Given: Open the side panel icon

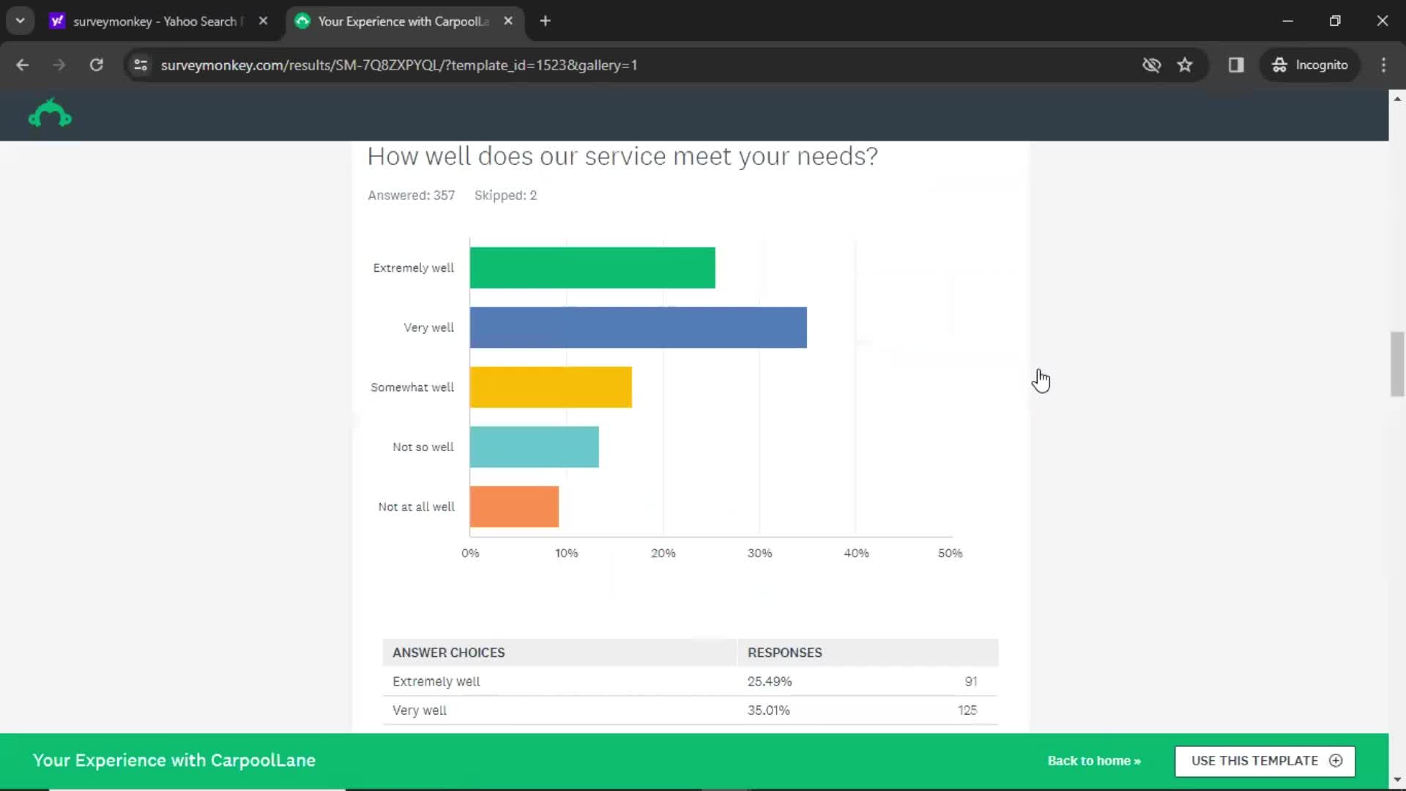Looking at the screenshot, I should pos(1236,65).
